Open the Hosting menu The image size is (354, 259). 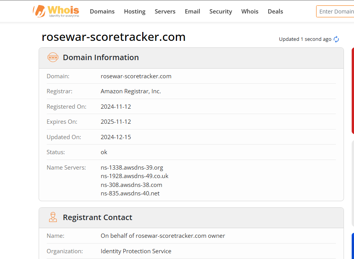(x=134, y=12)
